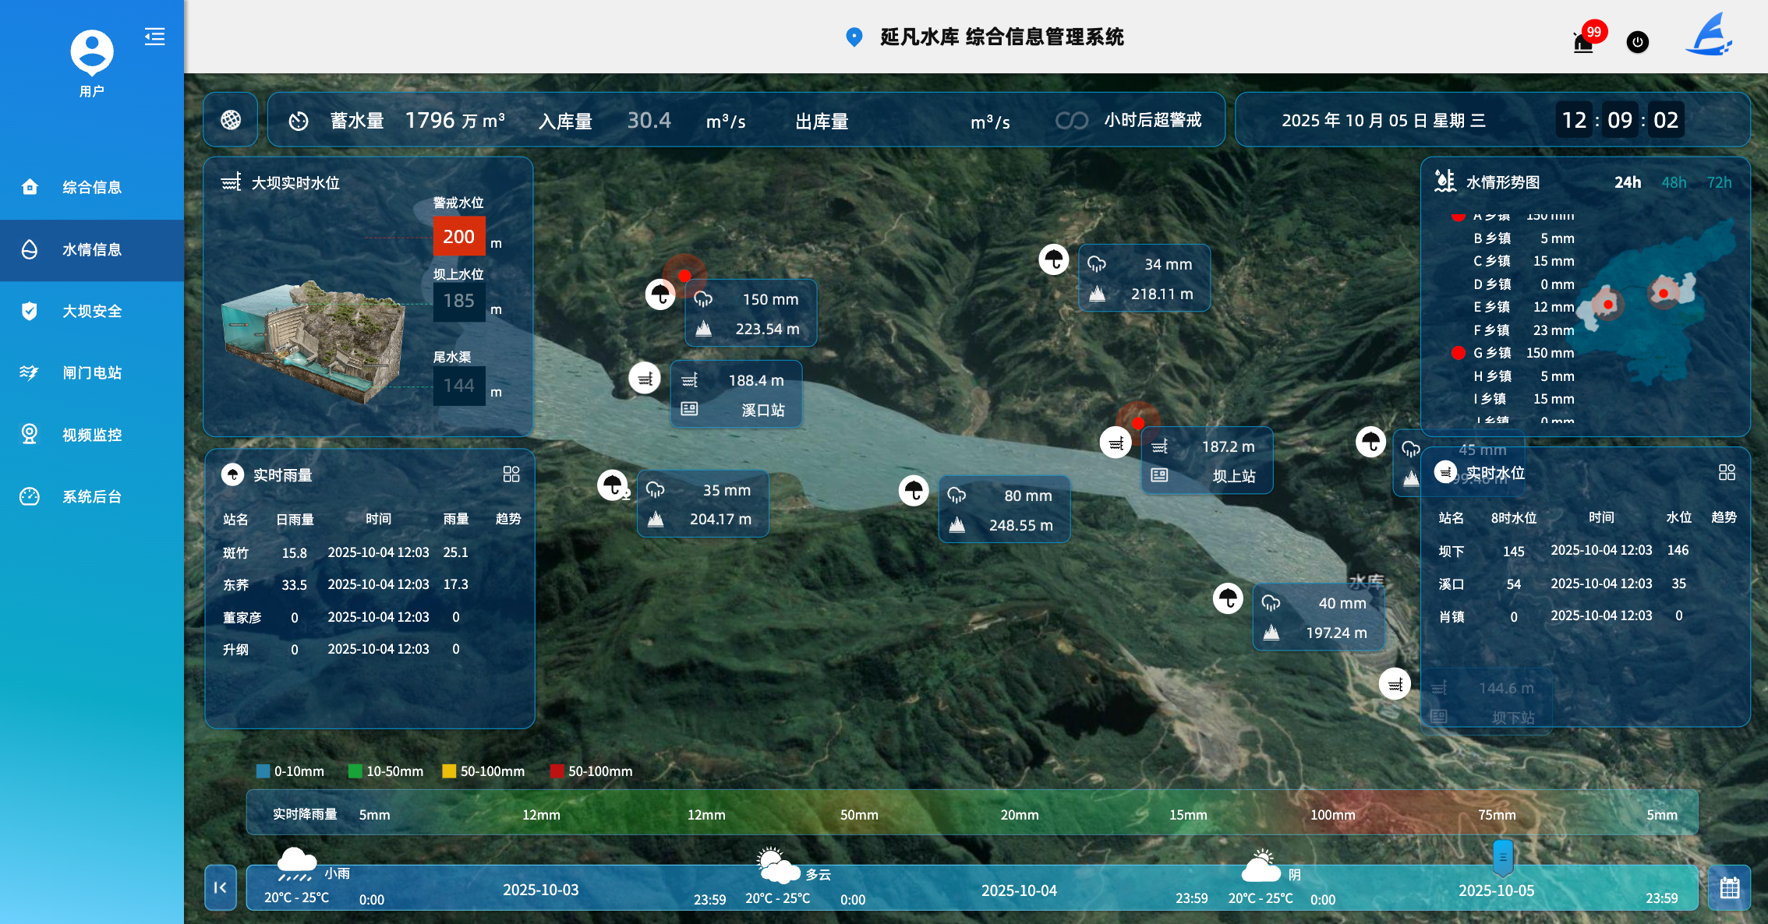
Task: Toggle the 小时后超警戒 link switch
Action: [x=1071, y=121]
